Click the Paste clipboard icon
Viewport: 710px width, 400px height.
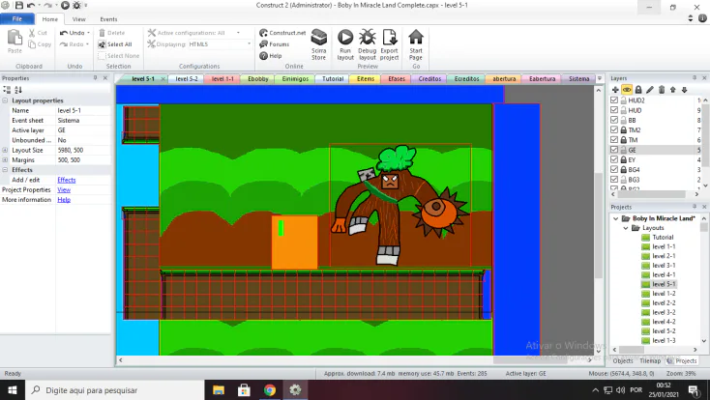(15, 39)
